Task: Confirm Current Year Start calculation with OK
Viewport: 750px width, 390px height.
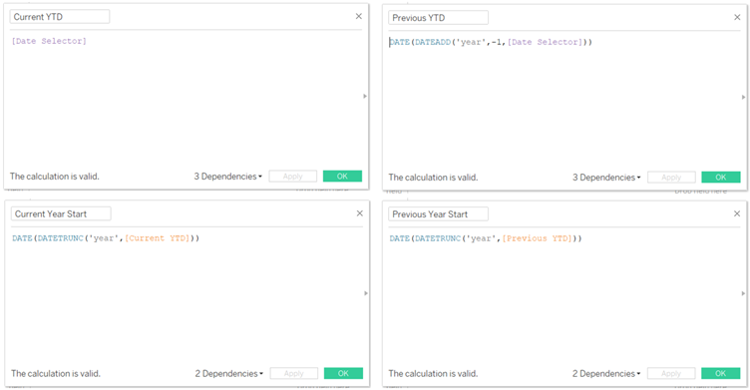Action: (343, 373)
